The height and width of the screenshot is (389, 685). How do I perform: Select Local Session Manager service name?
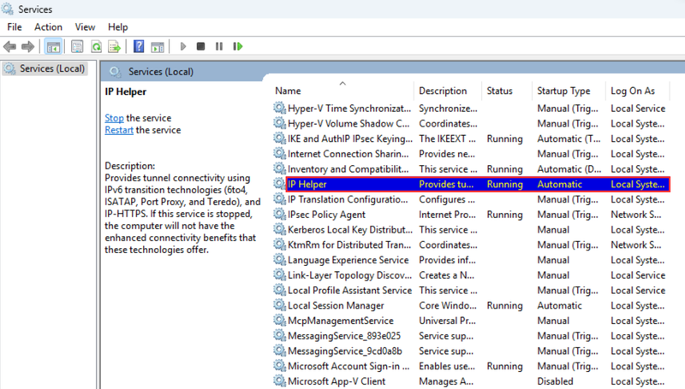pyautogui.click(x=336, y=306)
